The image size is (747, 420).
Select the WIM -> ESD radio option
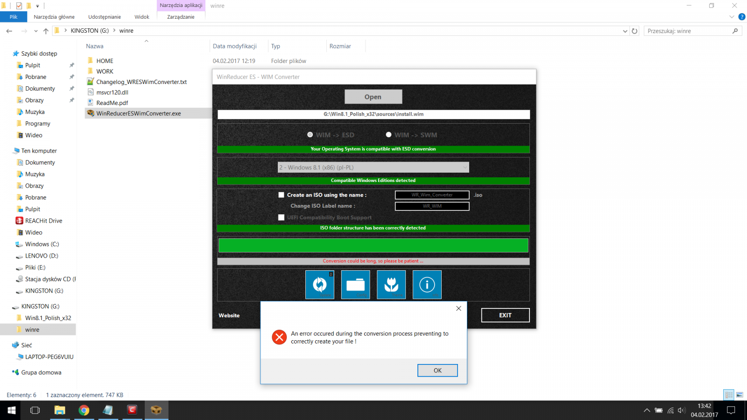click(x=331, y=135)
